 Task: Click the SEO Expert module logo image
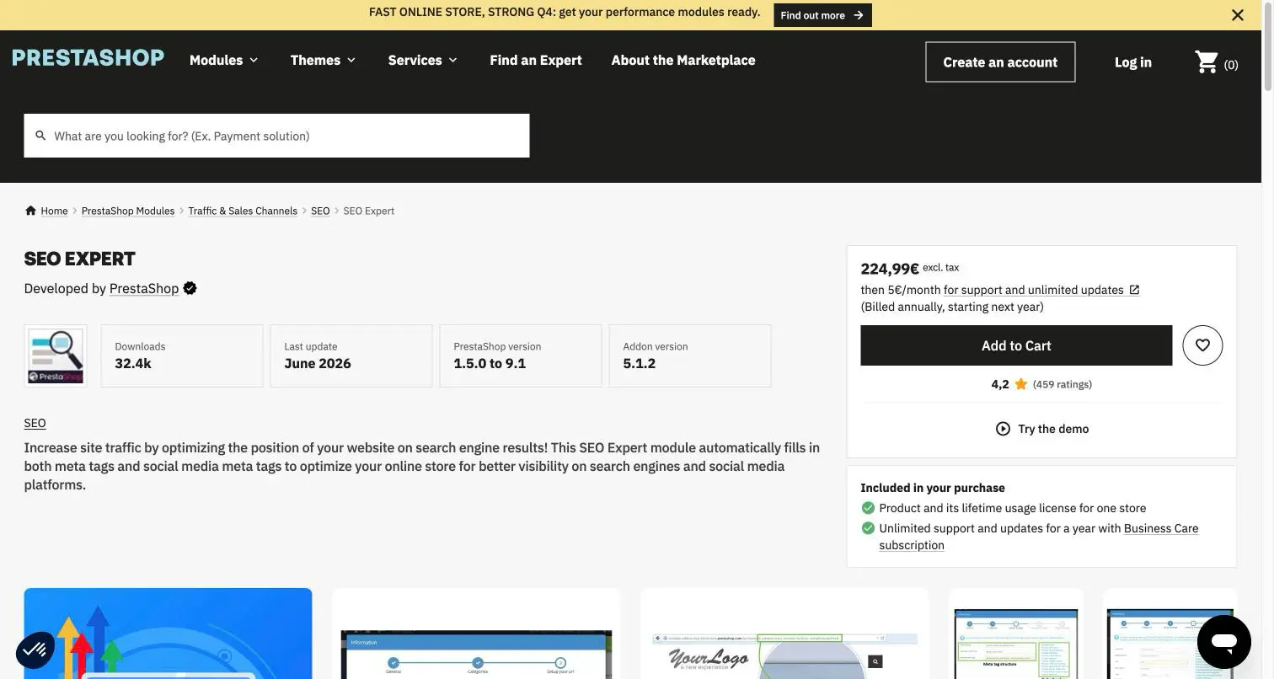tap(56, 356)
